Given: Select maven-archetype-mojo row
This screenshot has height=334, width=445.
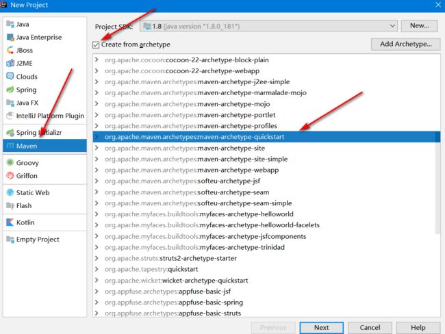Looking at the screenshot, I should tap(266, 104).
